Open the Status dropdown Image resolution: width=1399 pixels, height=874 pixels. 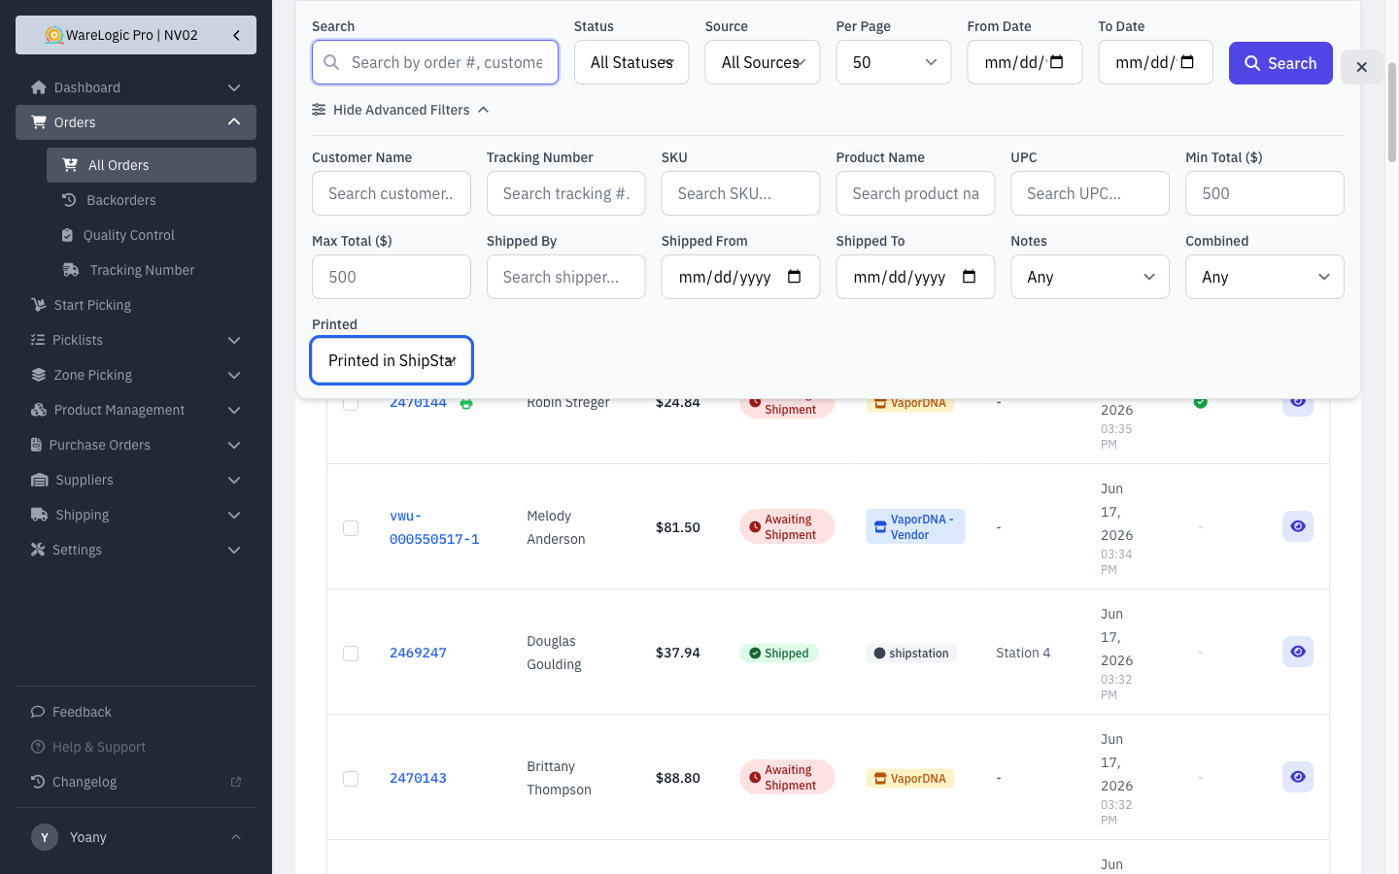(x=631, y=62)
